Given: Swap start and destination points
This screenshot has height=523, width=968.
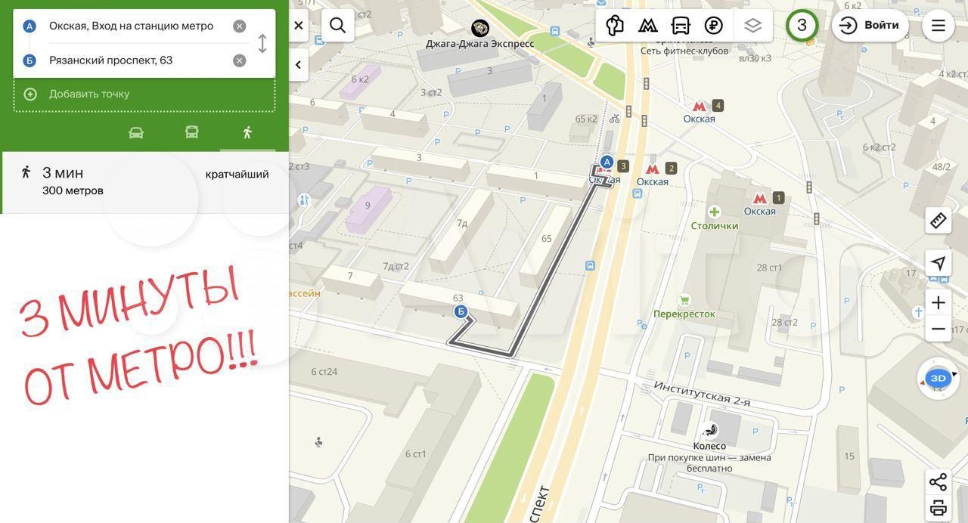Looking at the screenshot, I should coord(262,43).
